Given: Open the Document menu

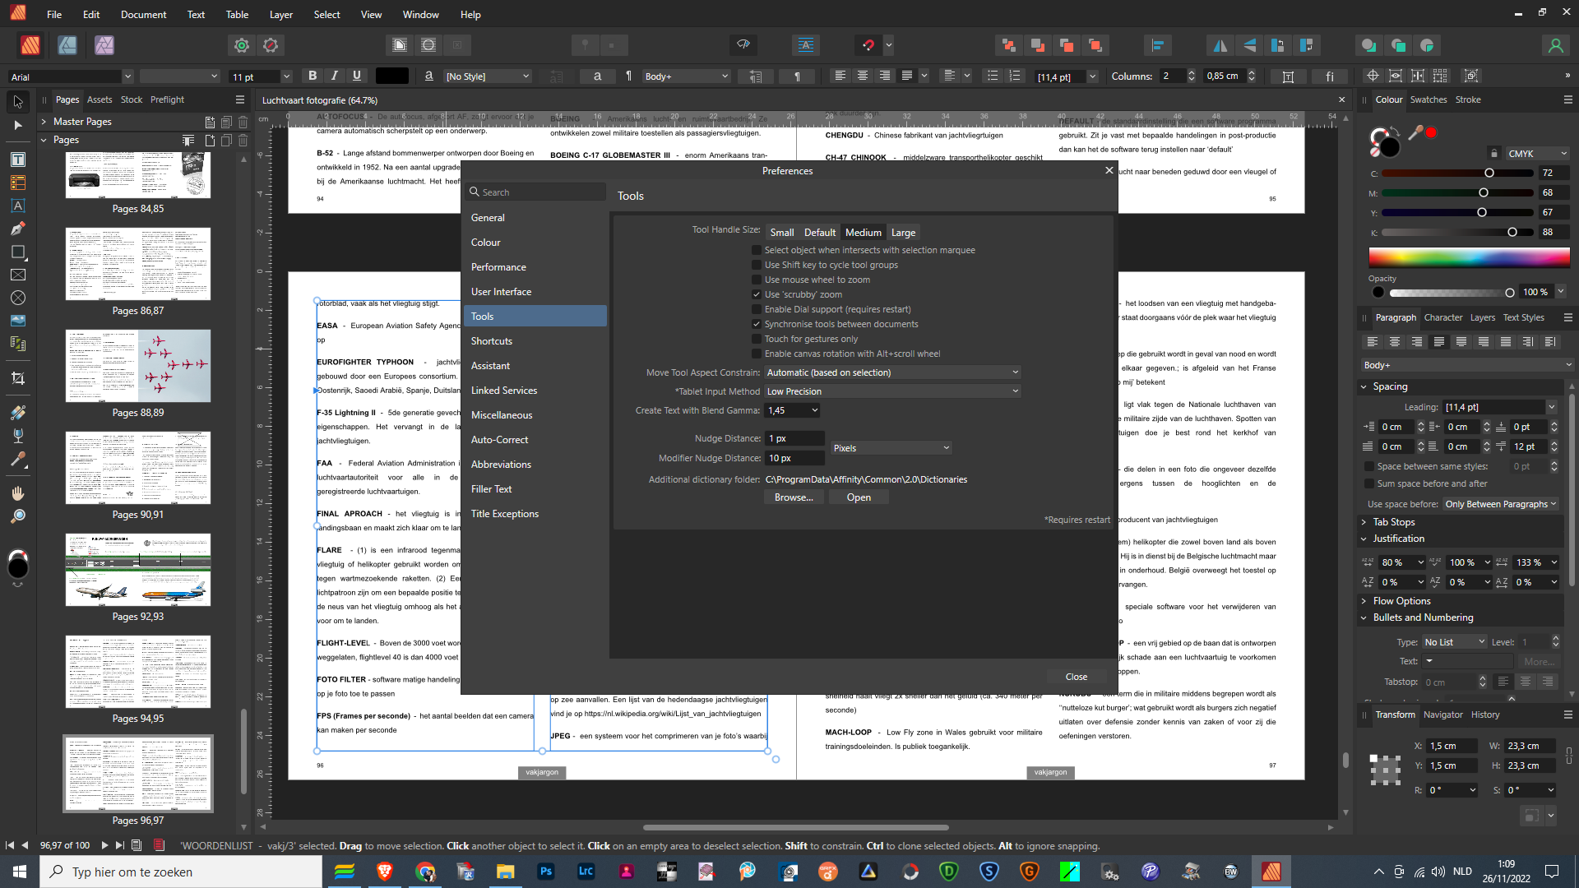Looking at the screenshot, I should tap(143, 14).
